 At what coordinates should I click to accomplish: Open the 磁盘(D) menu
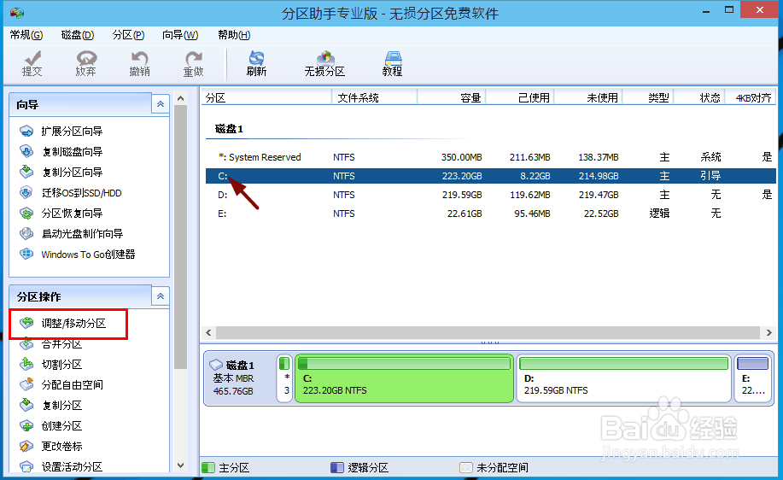point(78,35)
